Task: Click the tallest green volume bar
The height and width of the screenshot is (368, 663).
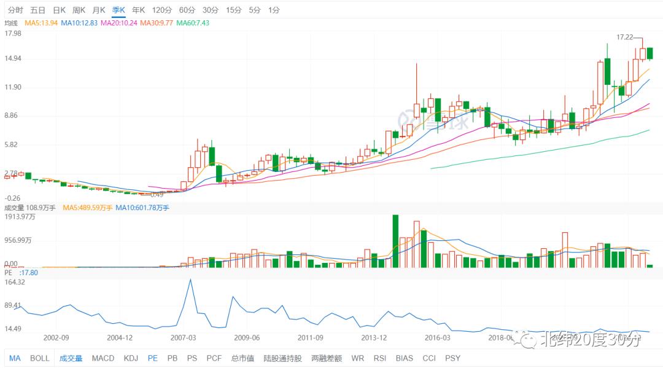Action: tap(395, 241)
